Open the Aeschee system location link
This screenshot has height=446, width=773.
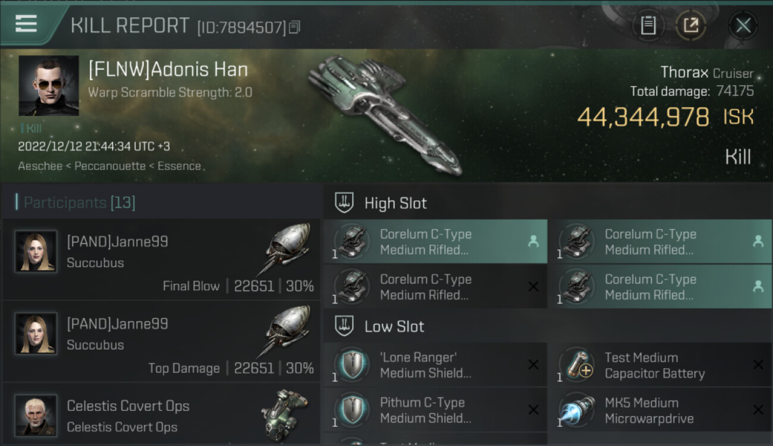click(40, 166)
